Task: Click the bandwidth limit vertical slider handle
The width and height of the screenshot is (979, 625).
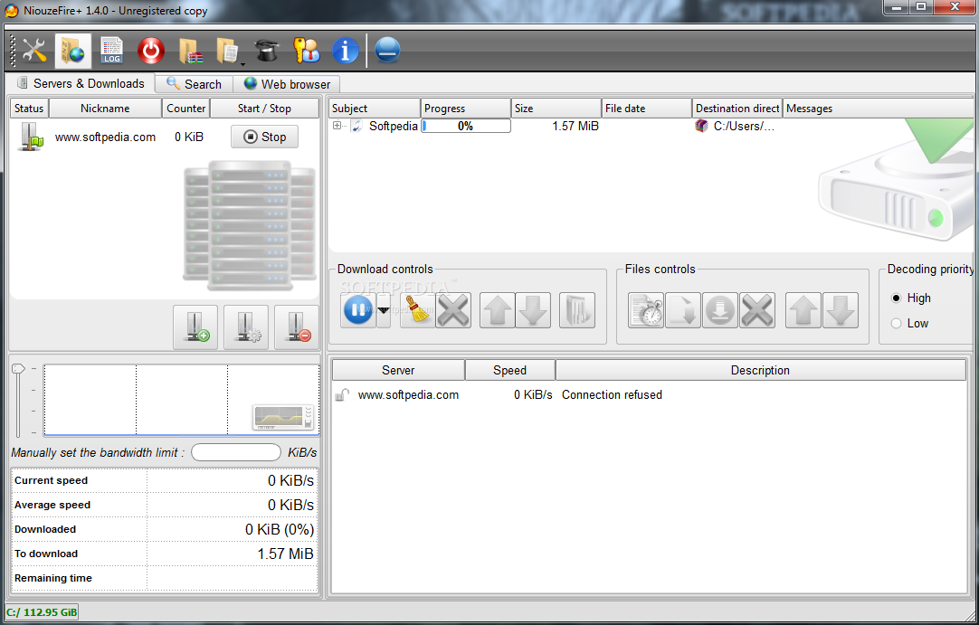Action: click(17, 369)
